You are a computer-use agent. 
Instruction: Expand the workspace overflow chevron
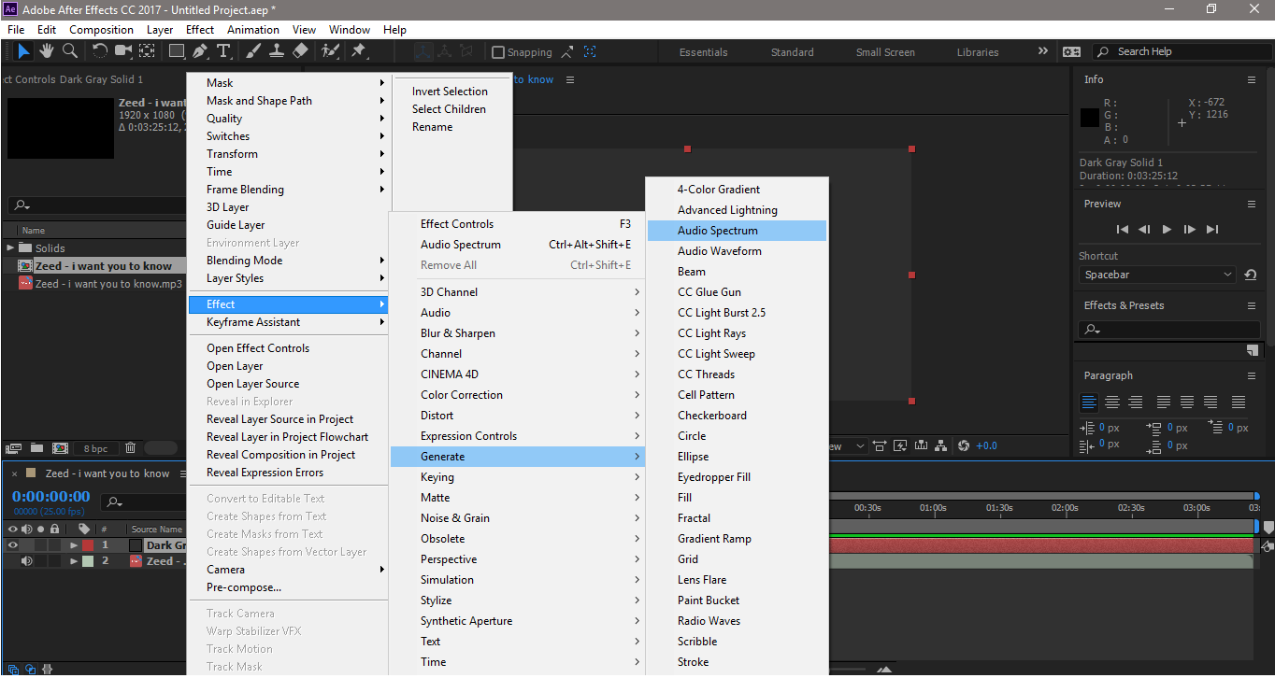(x=1043, y=51)
